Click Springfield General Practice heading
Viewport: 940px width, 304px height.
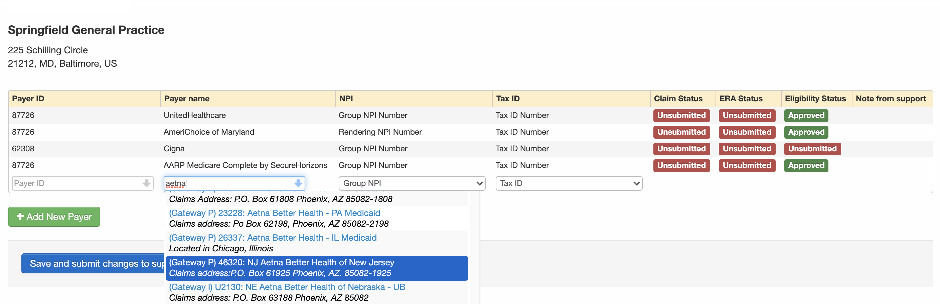click(x=86, y=30)
